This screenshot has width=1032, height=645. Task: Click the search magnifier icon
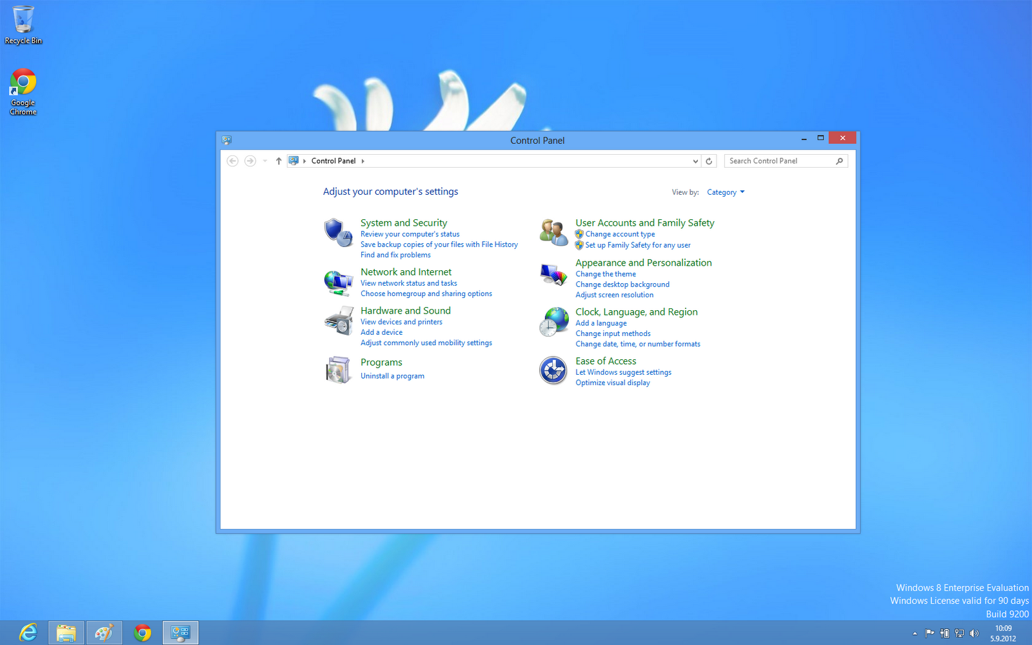[x=839, y=161]
